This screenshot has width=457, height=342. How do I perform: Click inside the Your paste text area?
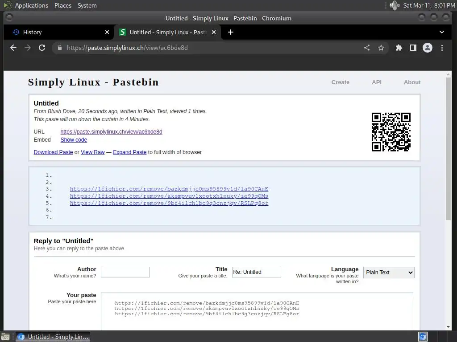[x=257, y=311]
